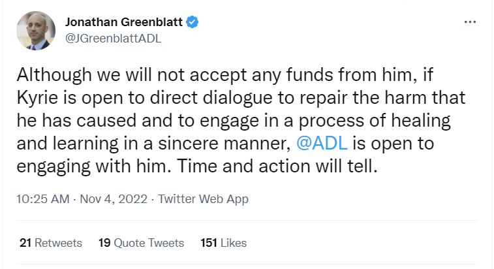Click the display name Jonathan Greenblatt
Viewport: 494px width, 269px height.
[x=124, y=22]
